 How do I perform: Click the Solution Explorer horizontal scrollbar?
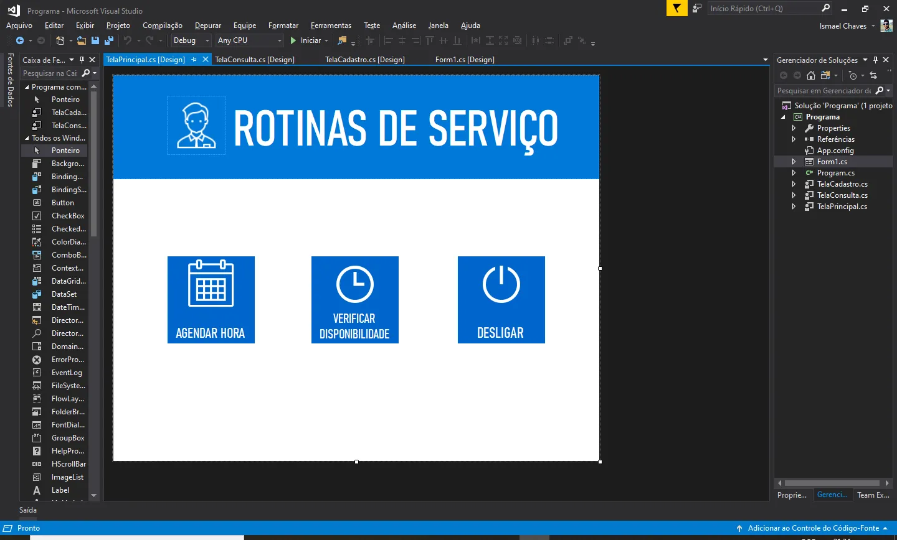(832, 483)
